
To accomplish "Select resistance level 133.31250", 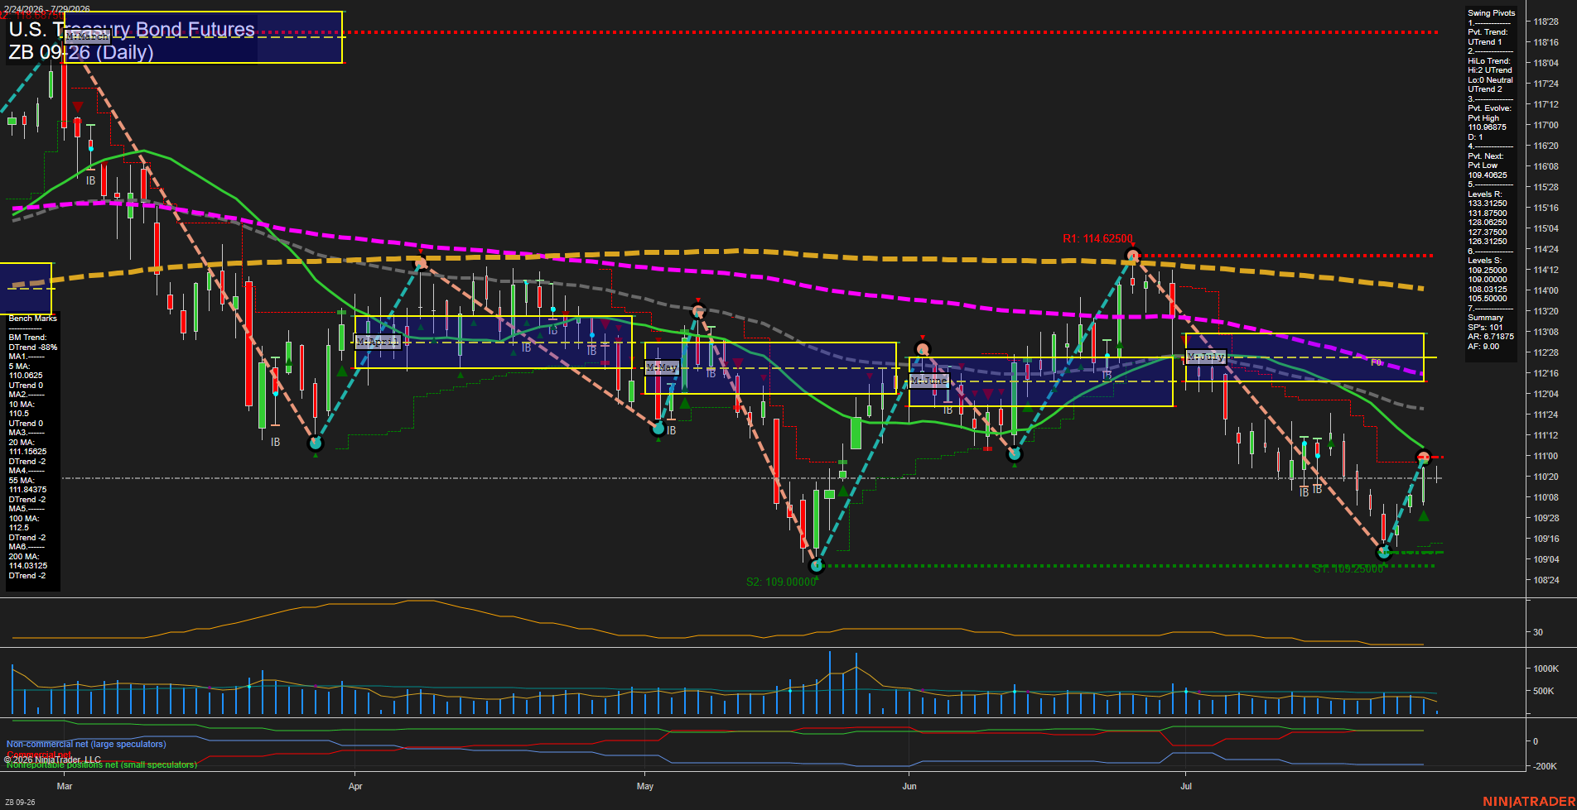I will [x=1488, y=204].
